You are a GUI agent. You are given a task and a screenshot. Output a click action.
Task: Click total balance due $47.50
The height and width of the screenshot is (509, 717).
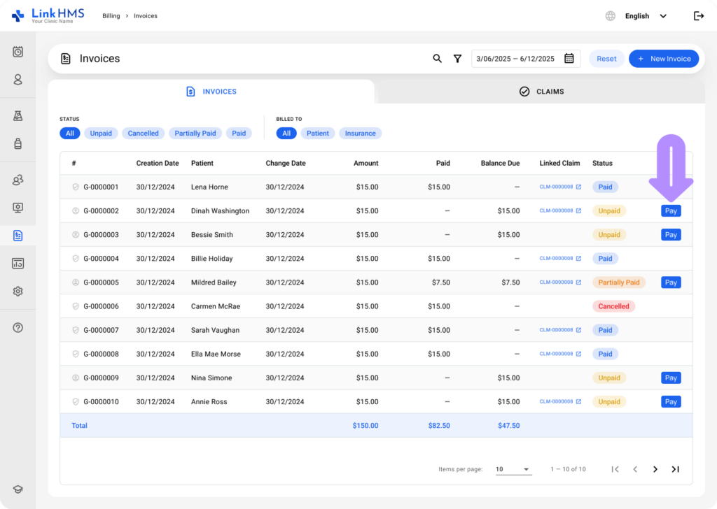pos(509,426)
